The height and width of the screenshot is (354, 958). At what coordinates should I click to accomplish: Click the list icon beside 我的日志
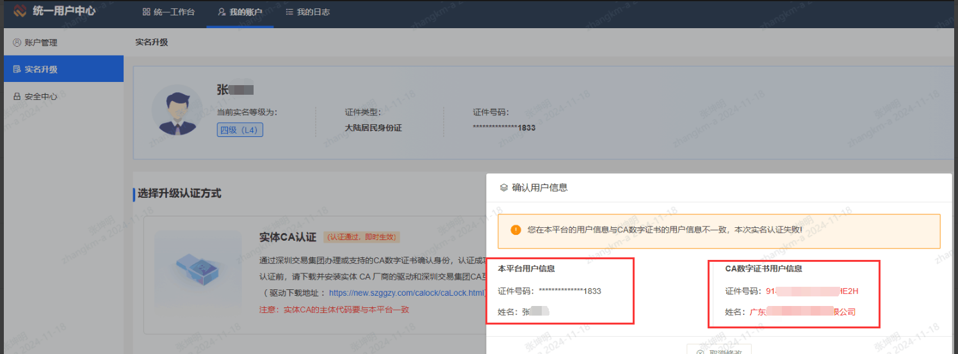point(289,12)
